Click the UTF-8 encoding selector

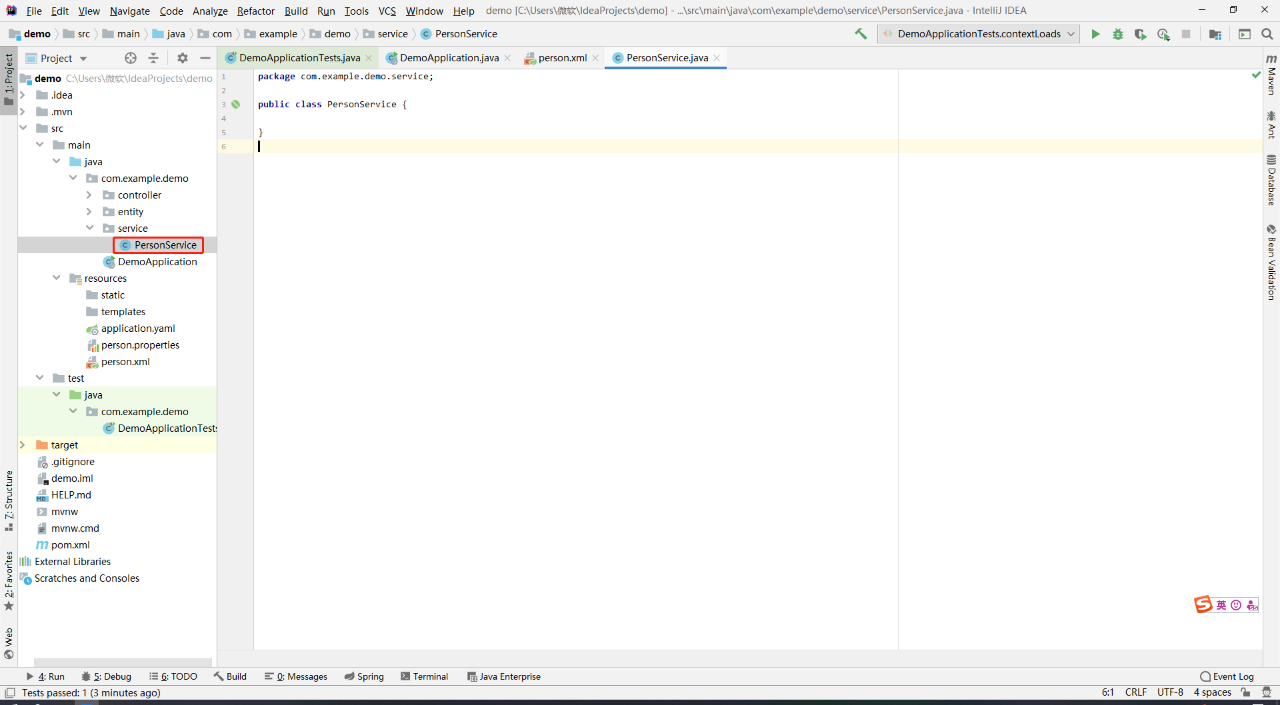[x=1170, y=693]
